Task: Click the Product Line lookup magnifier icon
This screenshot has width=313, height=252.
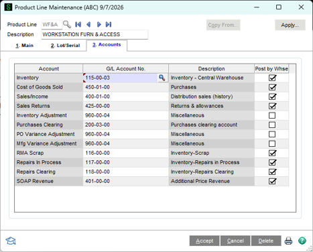Action: click(67, 24)
